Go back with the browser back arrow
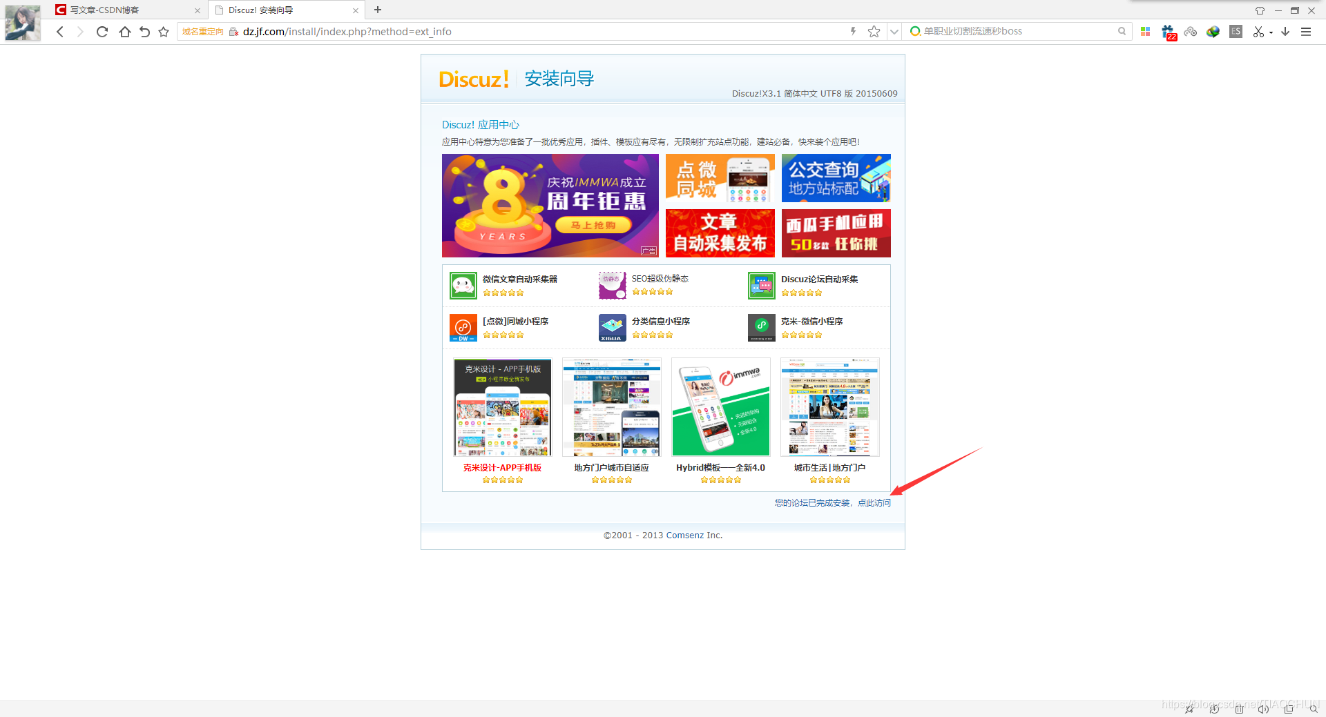 [x=60, y=32]
